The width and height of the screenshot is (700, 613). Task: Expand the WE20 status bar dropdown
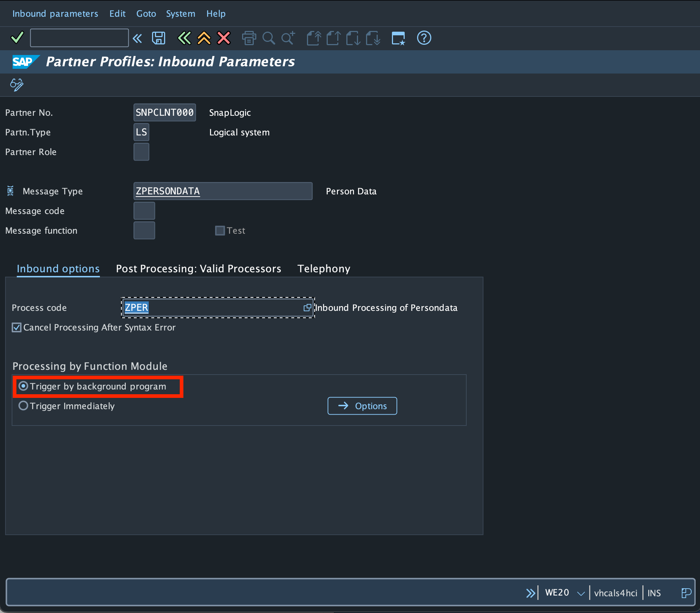coord(581,593)
